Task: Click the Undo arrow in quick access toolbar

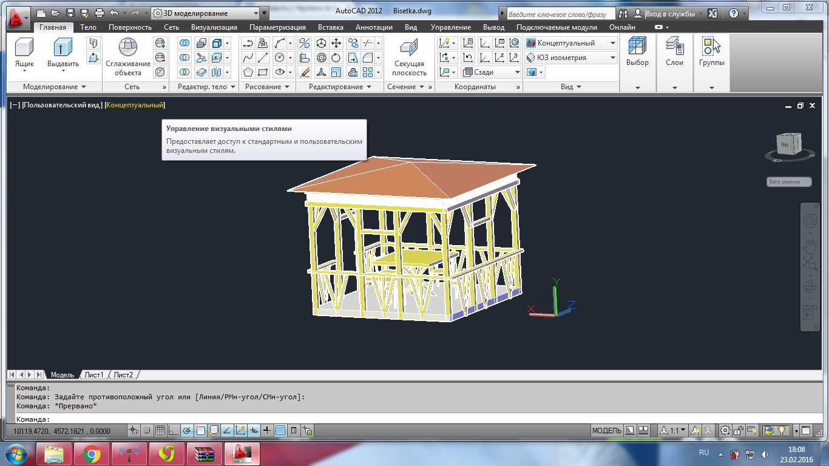Action: [x=114, y=13]
